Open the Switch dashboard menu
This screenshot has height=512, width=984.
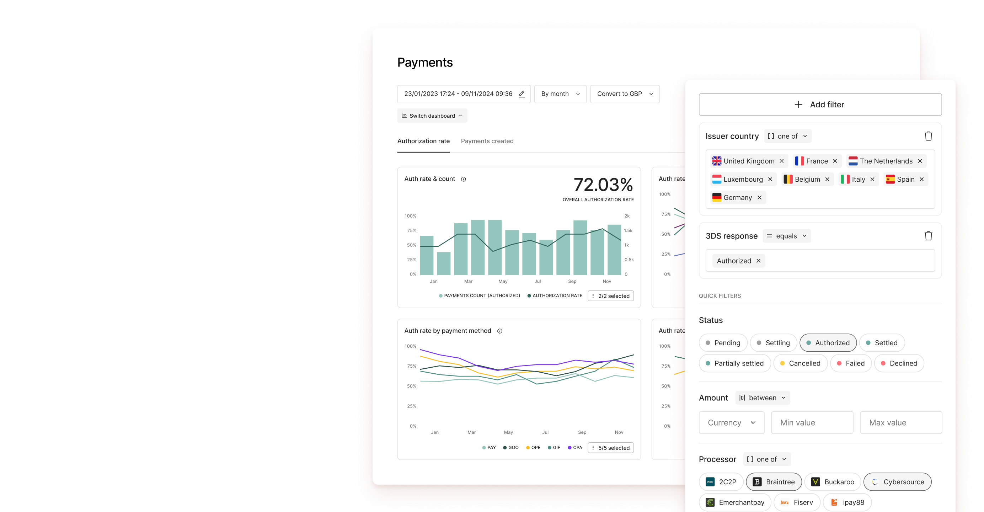432,116
